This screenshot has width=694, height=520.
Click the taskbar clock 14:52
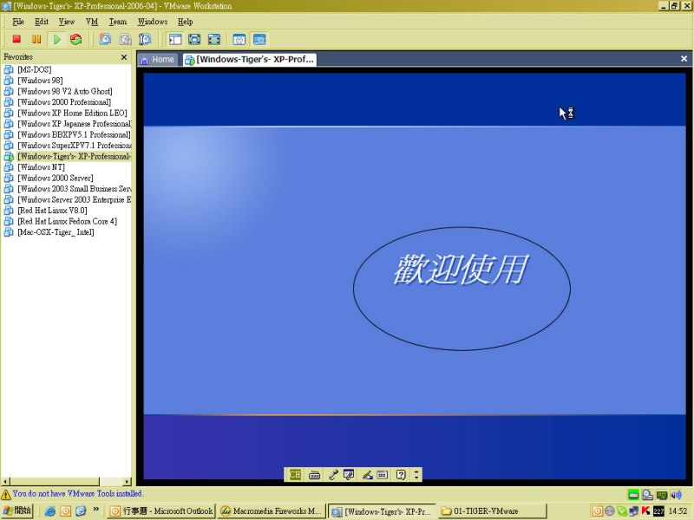678,511
